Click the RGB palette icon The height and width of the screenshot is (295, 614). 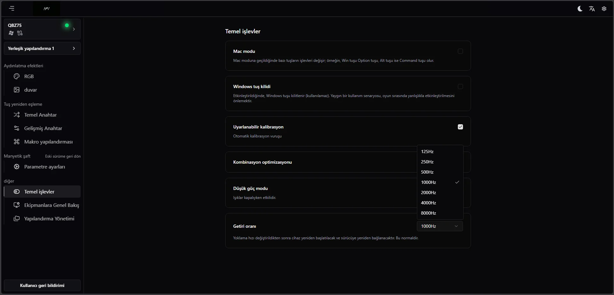17,76
